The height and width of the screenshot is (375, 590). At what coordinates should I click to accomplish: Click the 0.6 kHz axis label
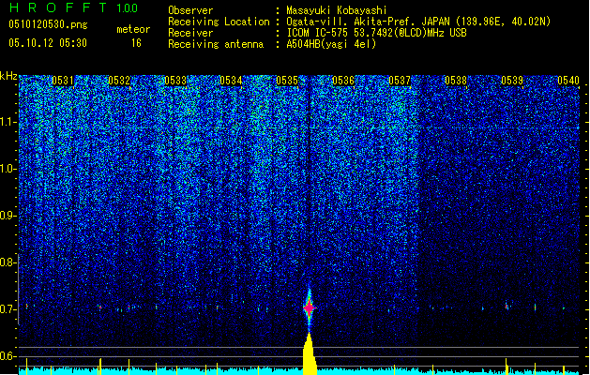8,356
